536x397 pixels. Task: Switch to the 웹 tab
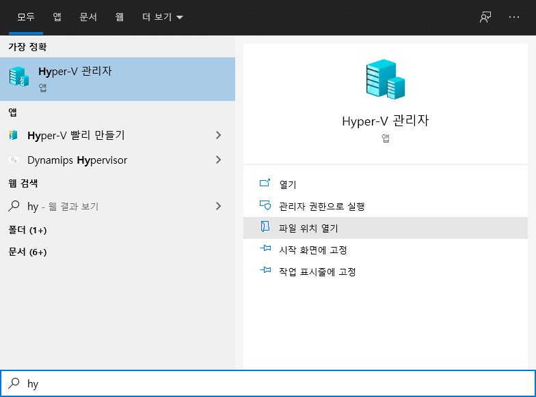tap(119, 17)
